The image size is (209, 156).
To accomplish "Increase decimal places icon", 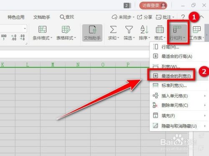I will click(14, 37).
